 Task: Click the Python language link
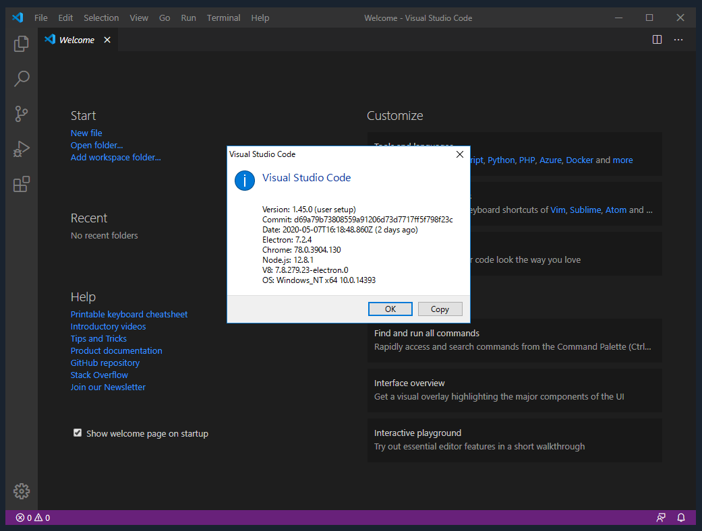[x=501, y=160]
